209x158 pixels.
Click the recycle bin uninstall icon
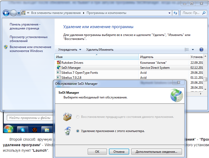coord(67,131)
